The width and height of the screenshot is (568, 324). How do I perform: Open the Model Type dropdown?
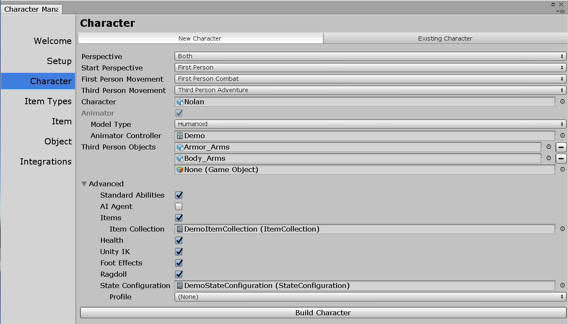pyautogui.click(x=371, y=124)
